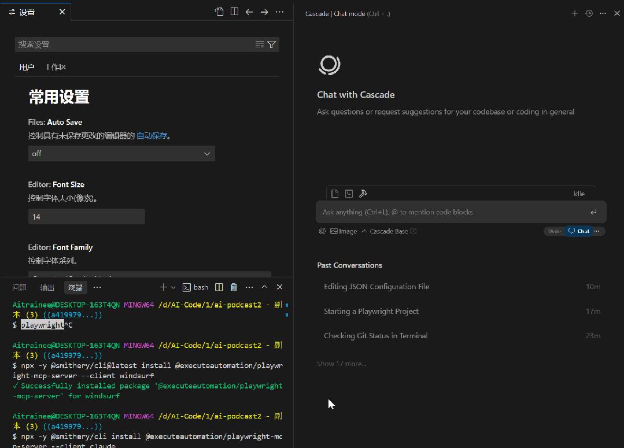Screen dimensions: 624x448
Task: Select the bash terminal instance
Action: click(x=195, y=287)
